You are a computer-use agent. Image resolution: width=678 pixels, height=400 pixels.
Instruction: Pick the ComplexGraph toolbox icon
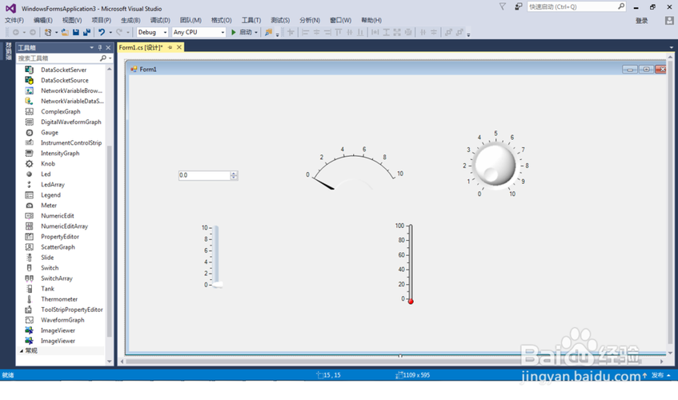point(29,111)
